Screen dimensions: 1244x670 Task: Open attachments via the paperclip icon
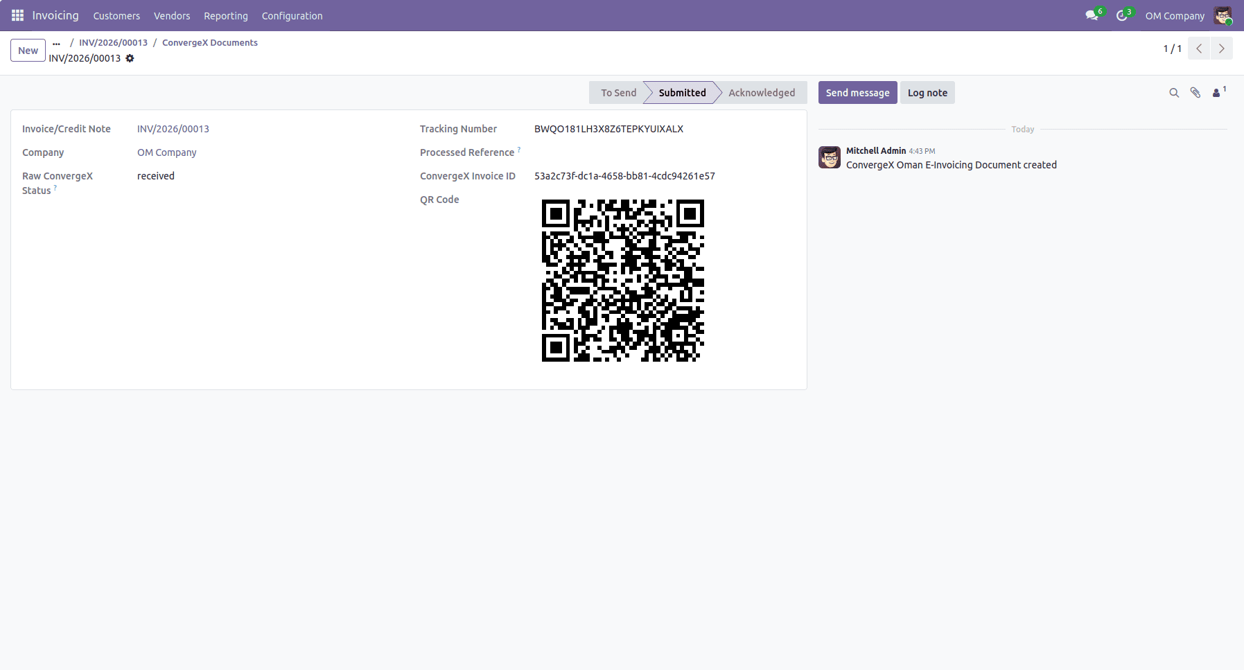pos(1195,93)
